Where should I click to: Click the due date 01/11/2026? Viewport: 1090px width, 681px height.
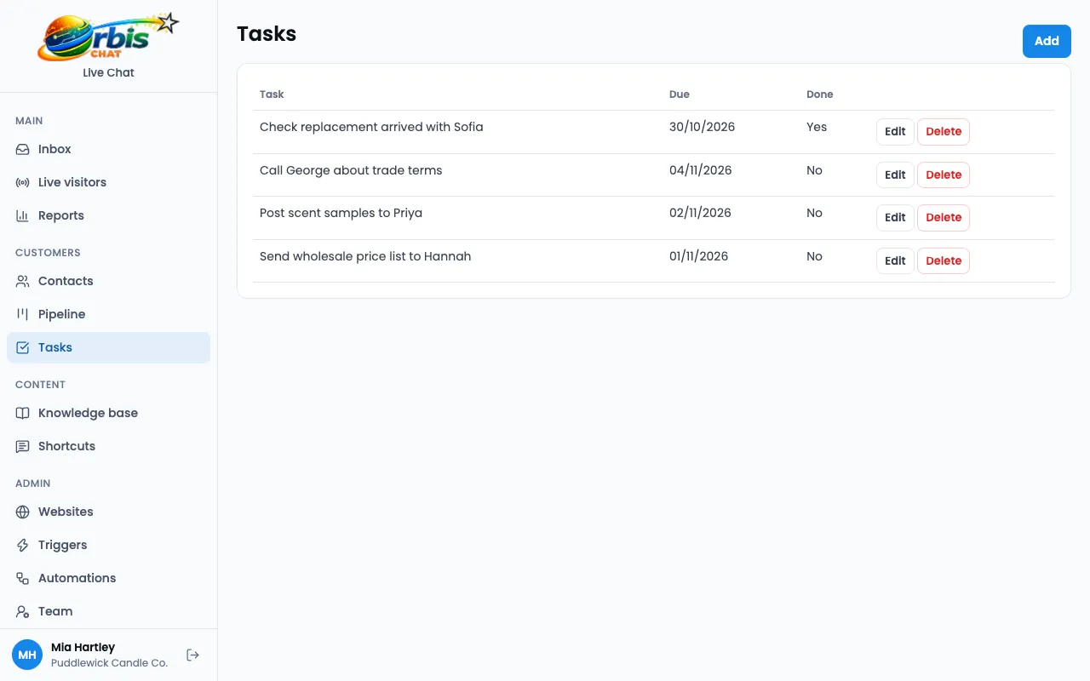(x=698, y=256)
